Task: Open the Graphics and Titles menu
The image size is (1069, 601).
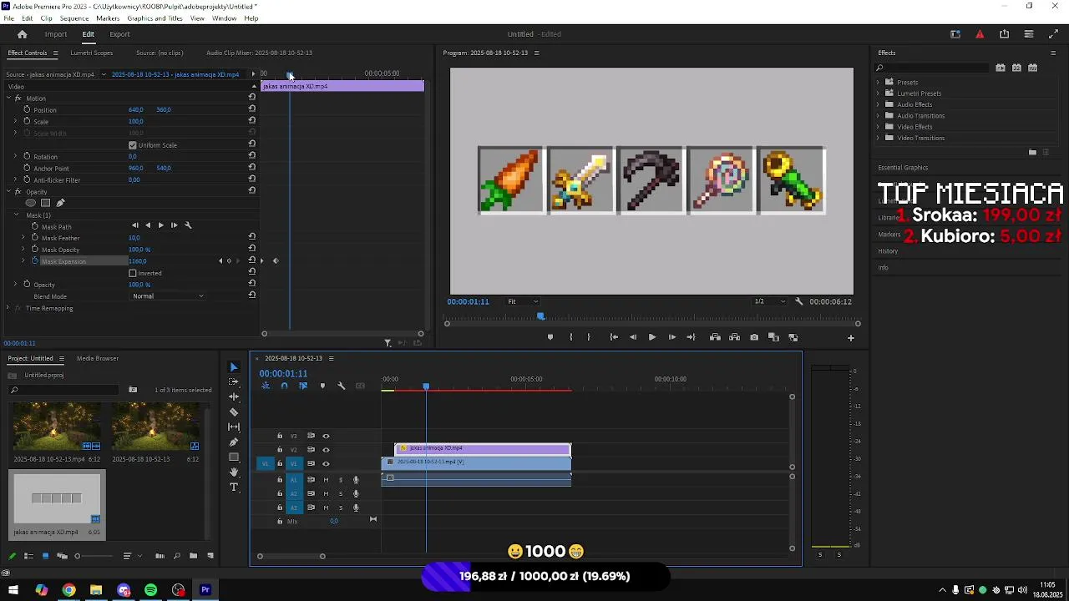Action: coord(155,18)
